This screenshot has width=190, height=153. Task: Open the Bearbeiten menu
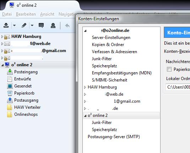click(x=26, y=14)
